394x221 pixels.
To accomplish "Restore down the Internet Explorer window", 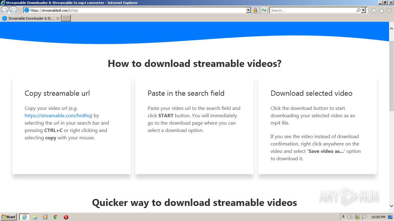I will pyautogui.click(x=385, y=2).
